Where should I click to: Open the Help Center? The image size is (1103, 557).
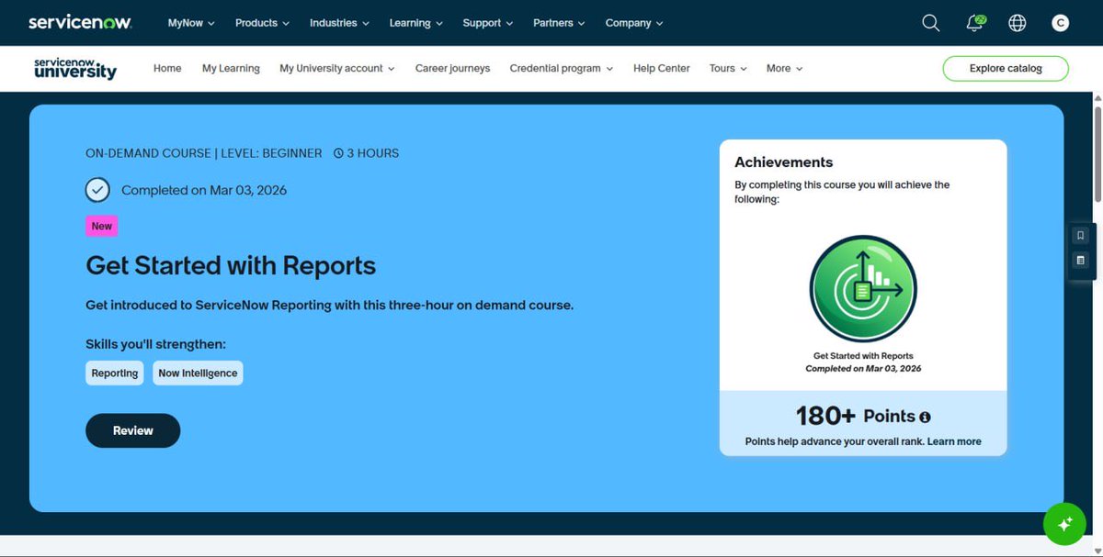point(661,68)
